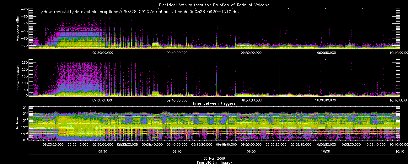Click the -70 tick on the power axis
This screenshot has width=408, height=164.
24,45
